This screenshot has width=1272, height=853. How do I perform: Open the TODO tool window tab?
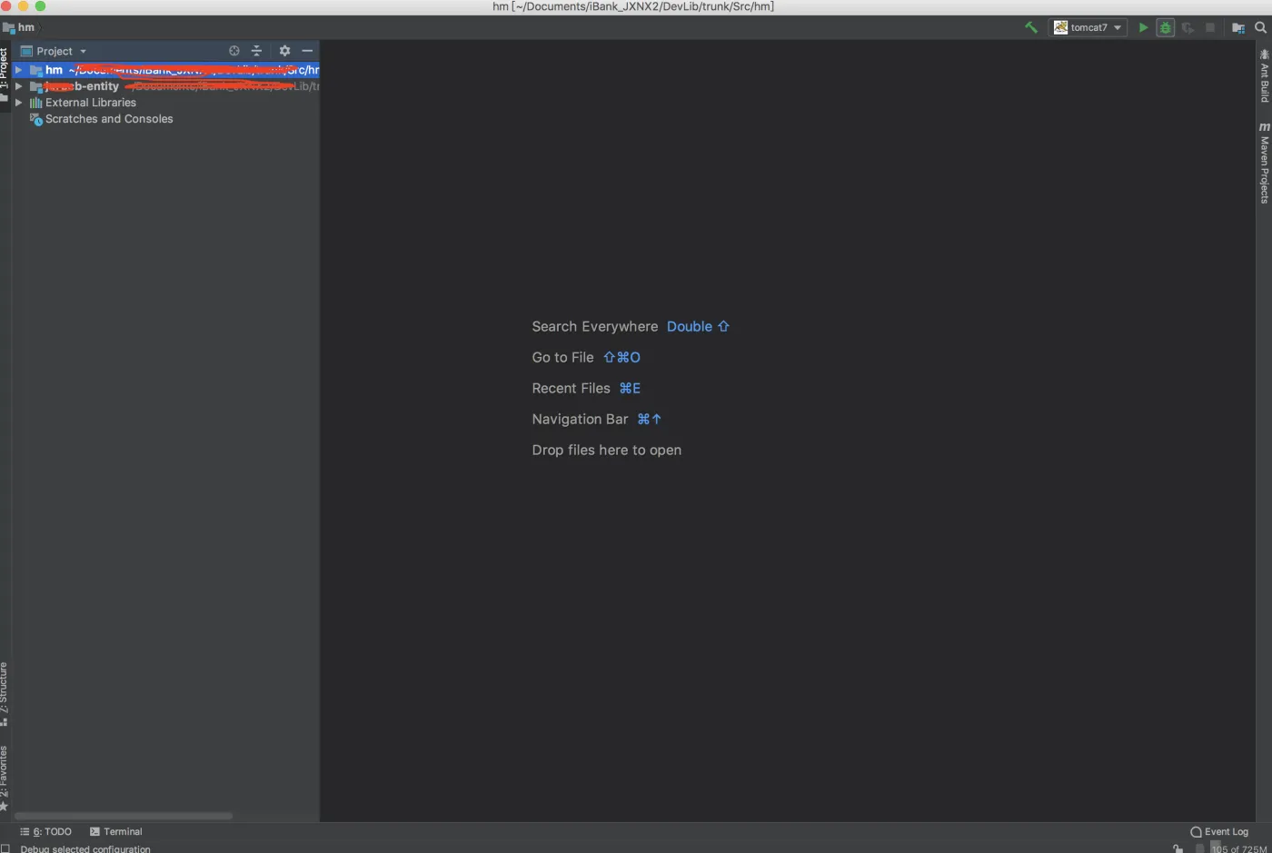tap(46, 831)
